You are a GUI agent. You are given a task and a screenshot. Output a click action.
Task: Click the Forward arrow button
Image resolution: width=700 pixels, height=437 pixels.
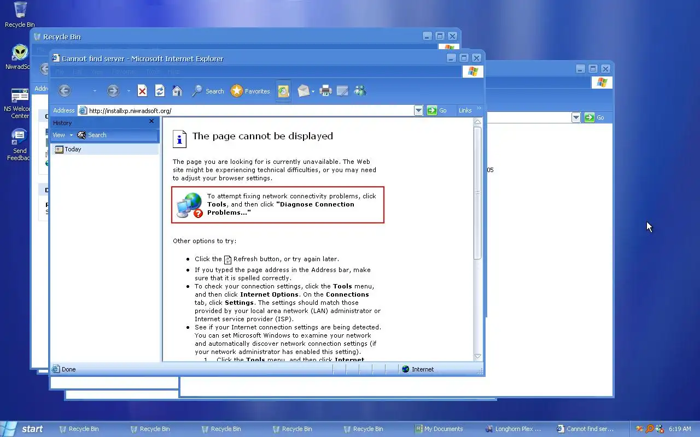click(113, 91)
